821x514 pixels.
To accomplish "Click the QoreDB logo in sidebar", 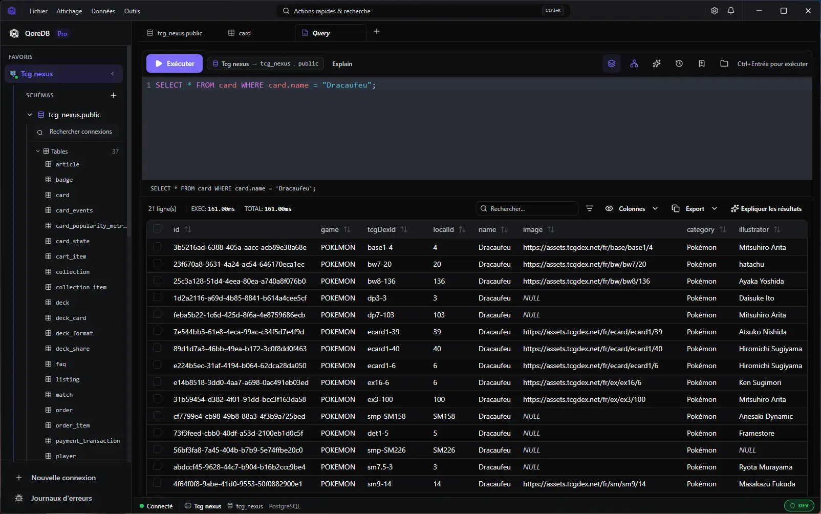I will [x=14, y=33].
